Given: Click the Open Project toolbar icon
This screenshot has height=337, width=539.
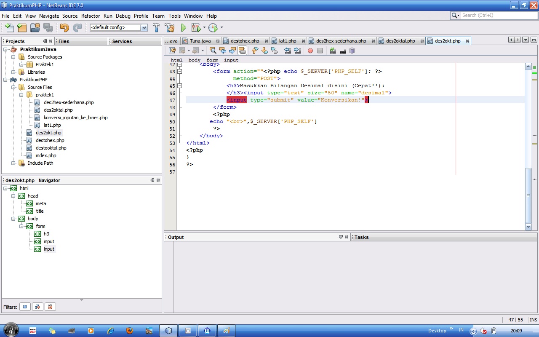Looking at the screenshot, I should (35, 28).
